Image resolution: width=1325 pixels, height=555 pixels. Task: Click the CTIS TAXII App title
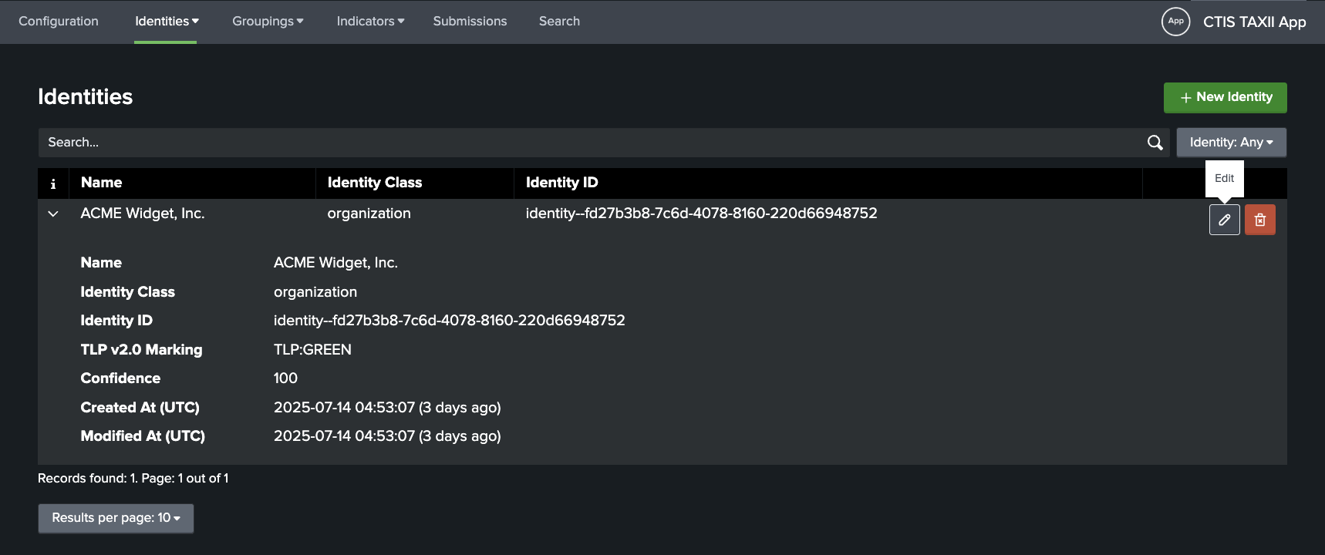coord(1254,22)
